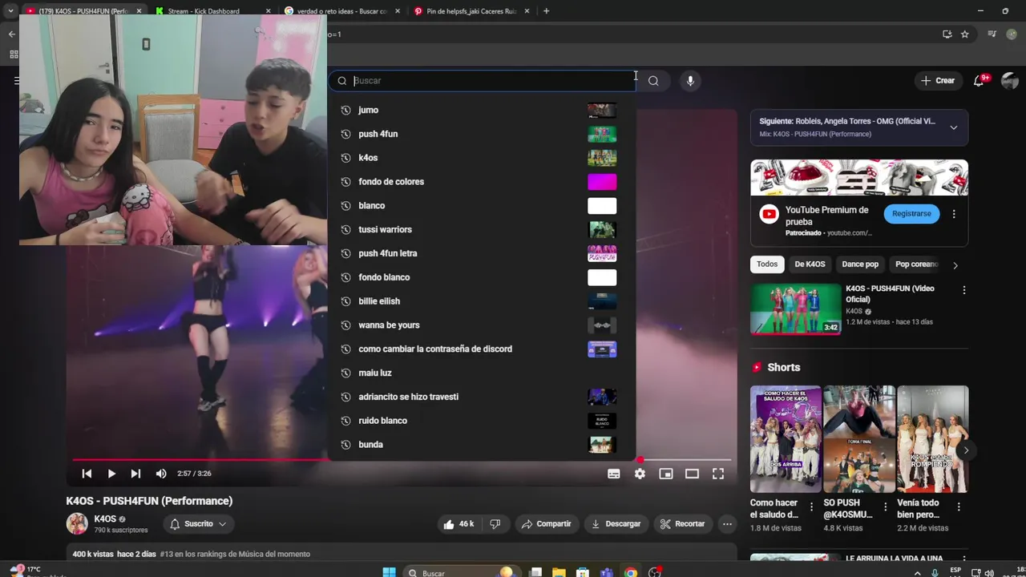Open Short 'Como hacer el saludo'

tap(786, 439)
